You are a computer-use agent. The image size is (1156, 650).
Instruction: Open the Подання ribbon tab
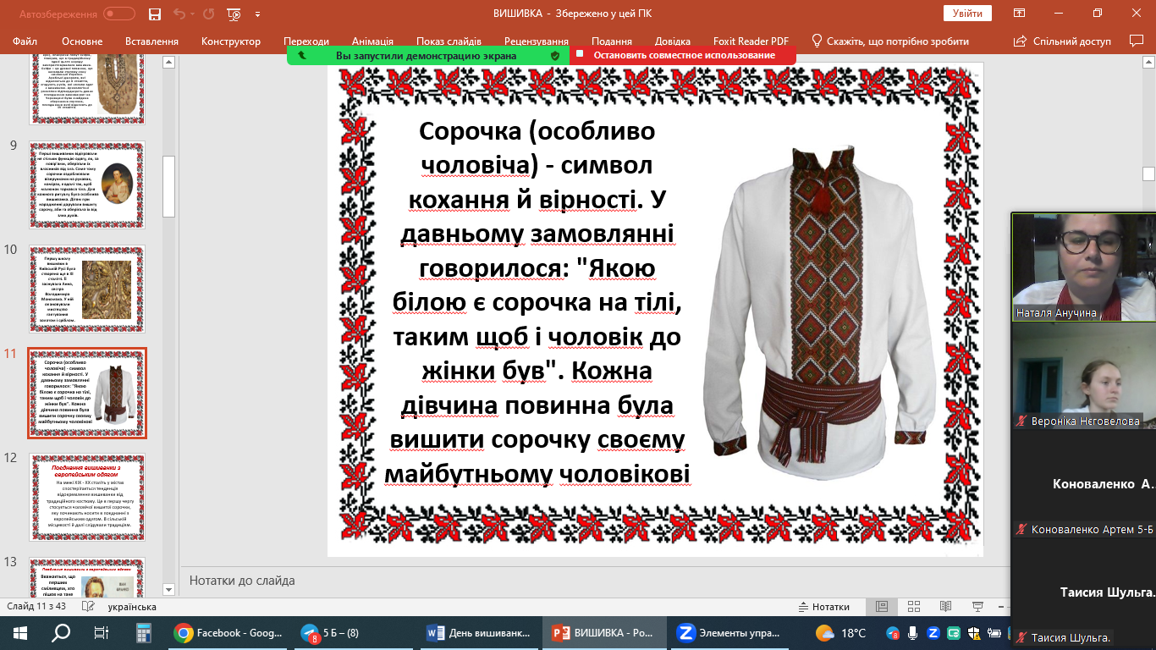[x=612, y=41]
